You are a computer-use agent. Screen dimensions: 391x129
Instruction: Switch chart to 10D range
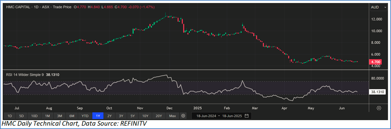34,116
